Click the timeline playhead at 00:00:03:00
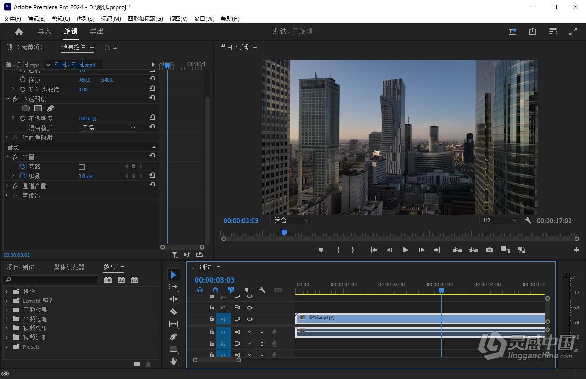 [441, 290]
